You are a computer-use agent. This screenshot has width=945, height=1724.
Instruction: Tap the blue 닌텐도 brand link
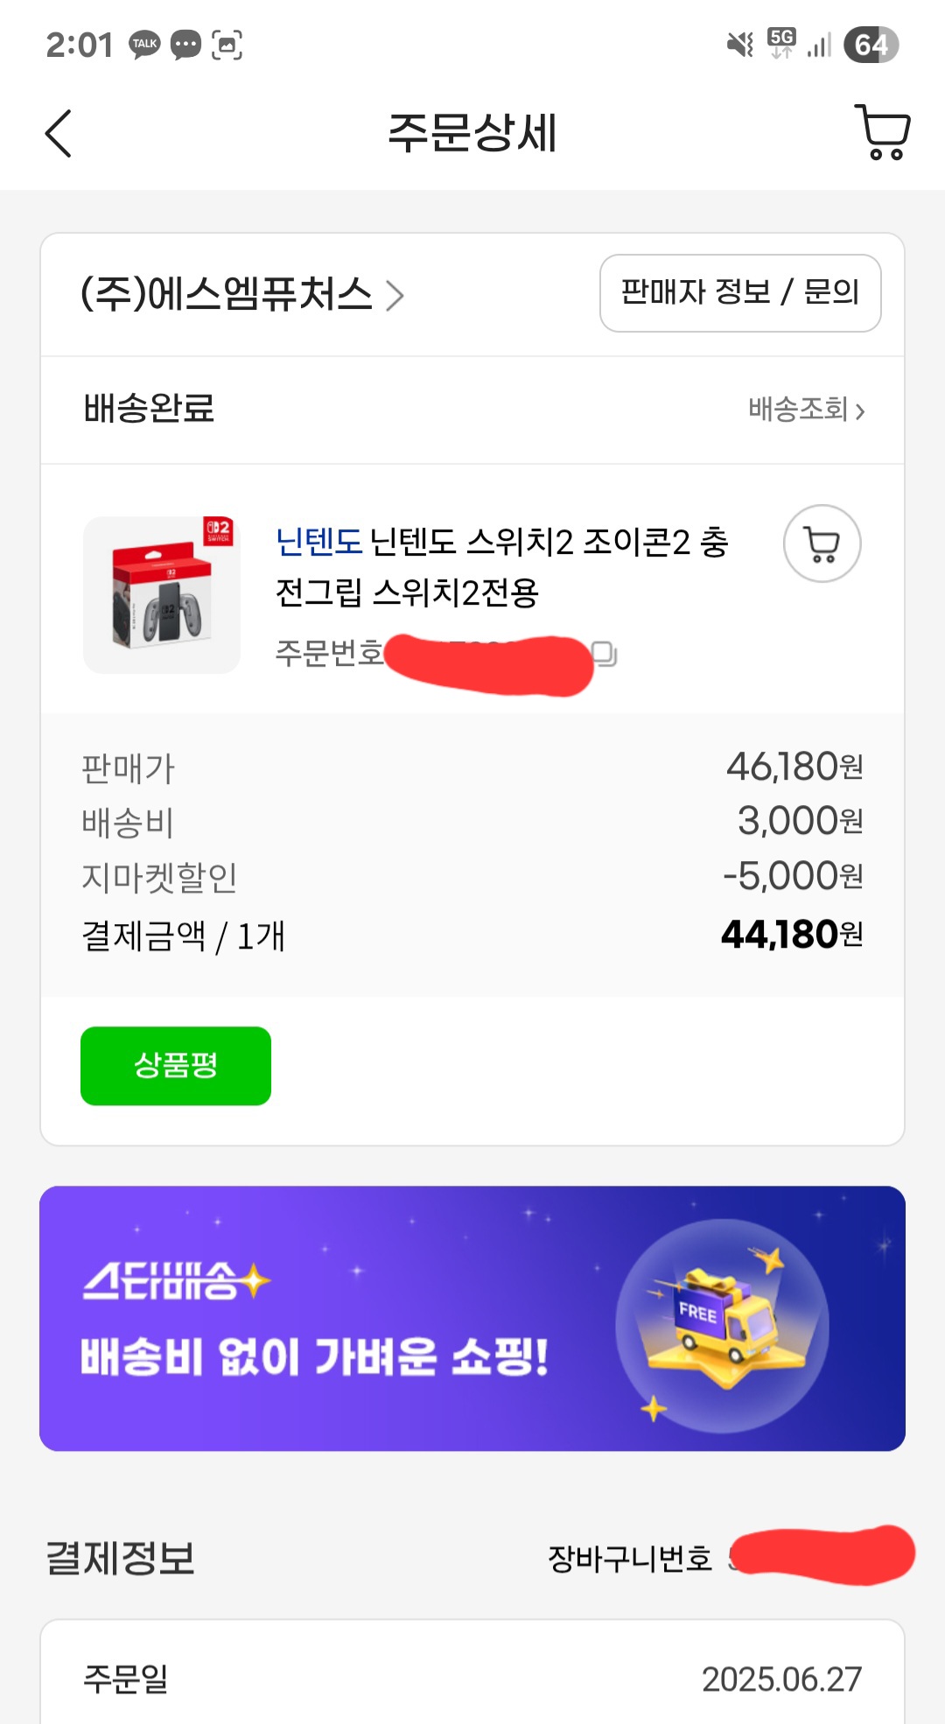(318, 543)
